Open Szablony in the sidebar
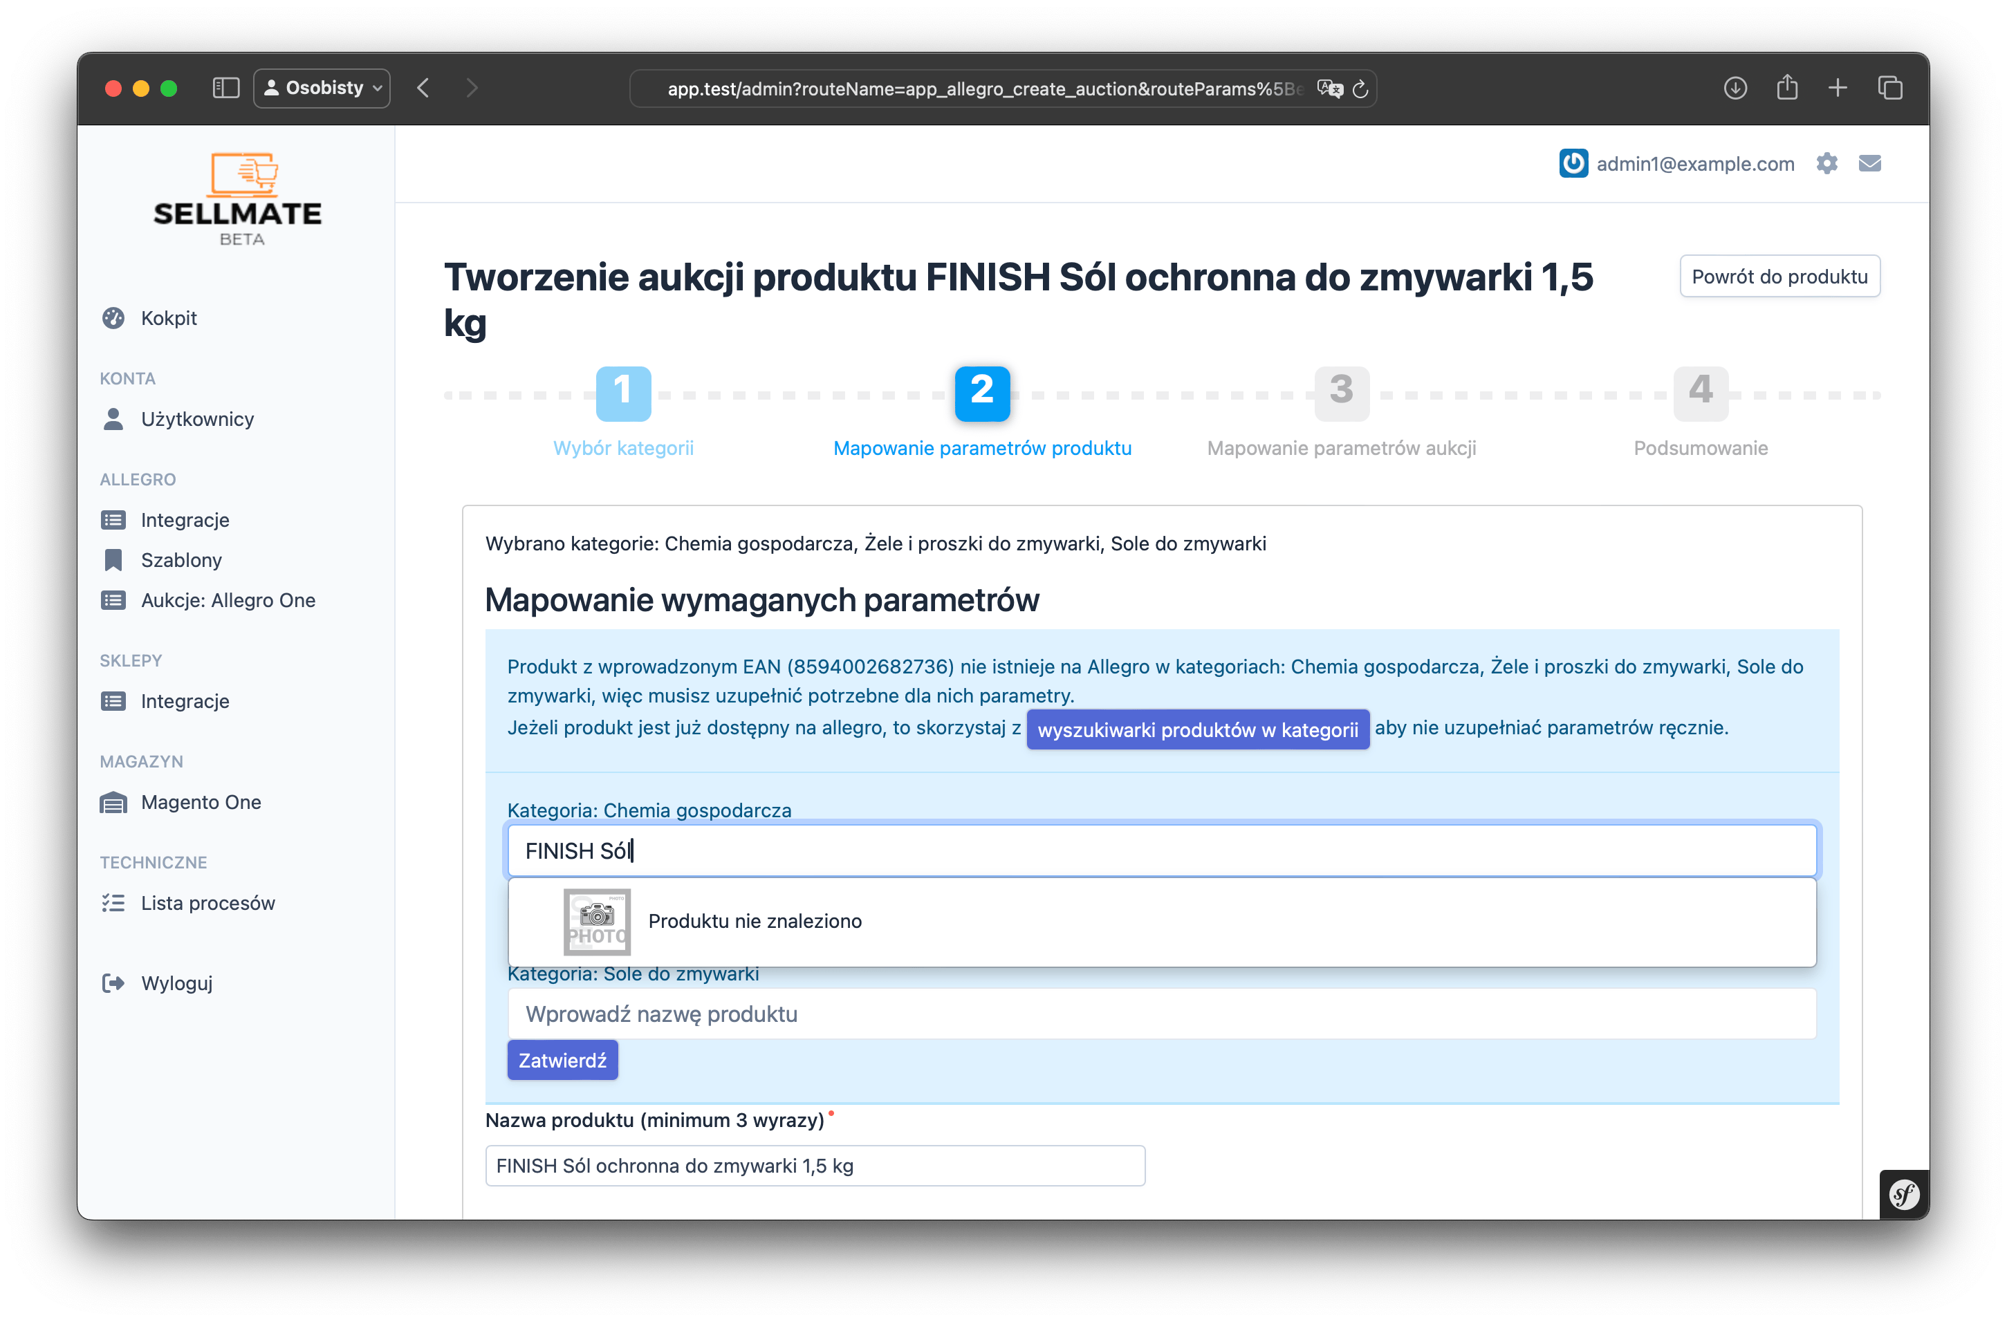This screenshot has width=2007, height=1322. point(181,560)
